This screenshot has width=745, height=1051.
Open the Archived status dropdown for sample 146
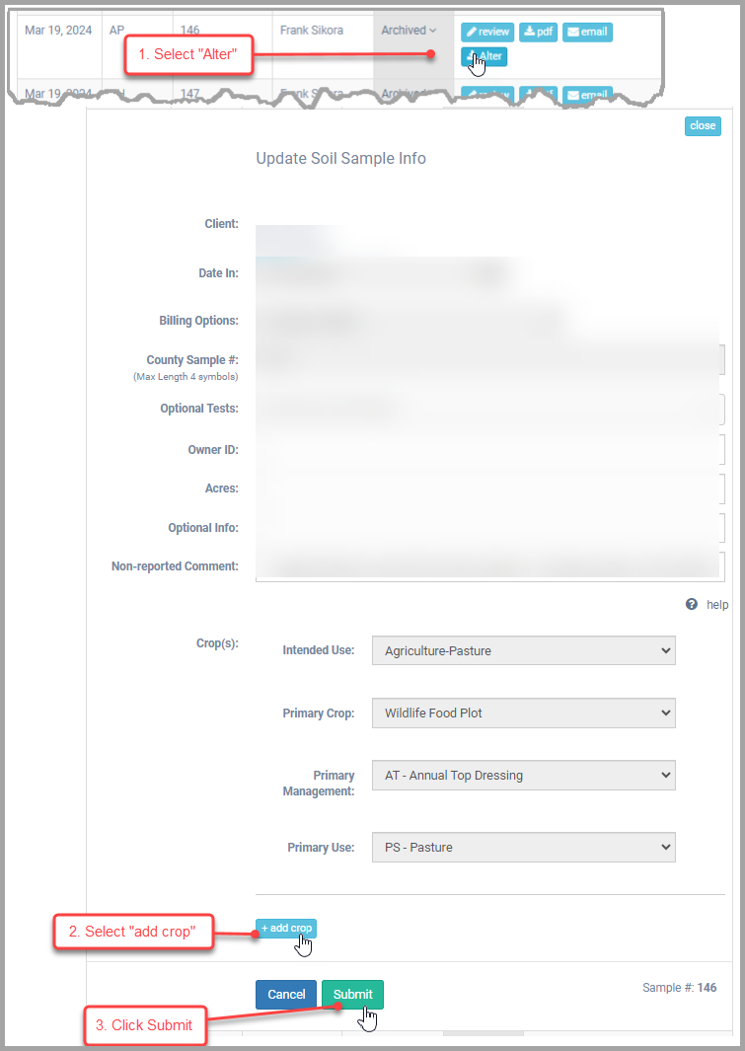tap(409, 31)
